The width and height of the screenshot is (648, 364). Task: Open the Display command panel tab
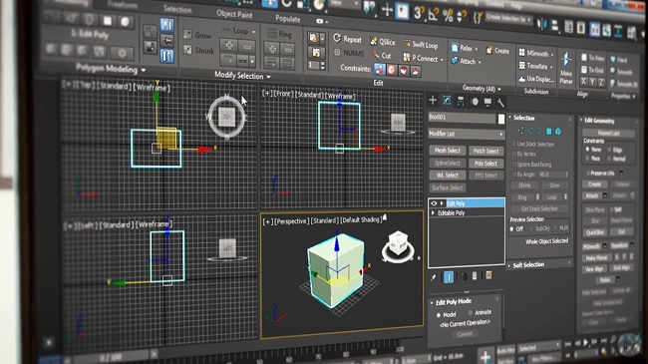[x=487, y=102]
